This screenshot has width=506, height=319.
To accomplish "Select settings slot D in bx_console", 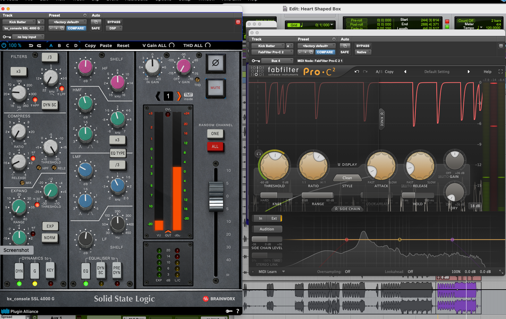I will click(x=76, y=45).
